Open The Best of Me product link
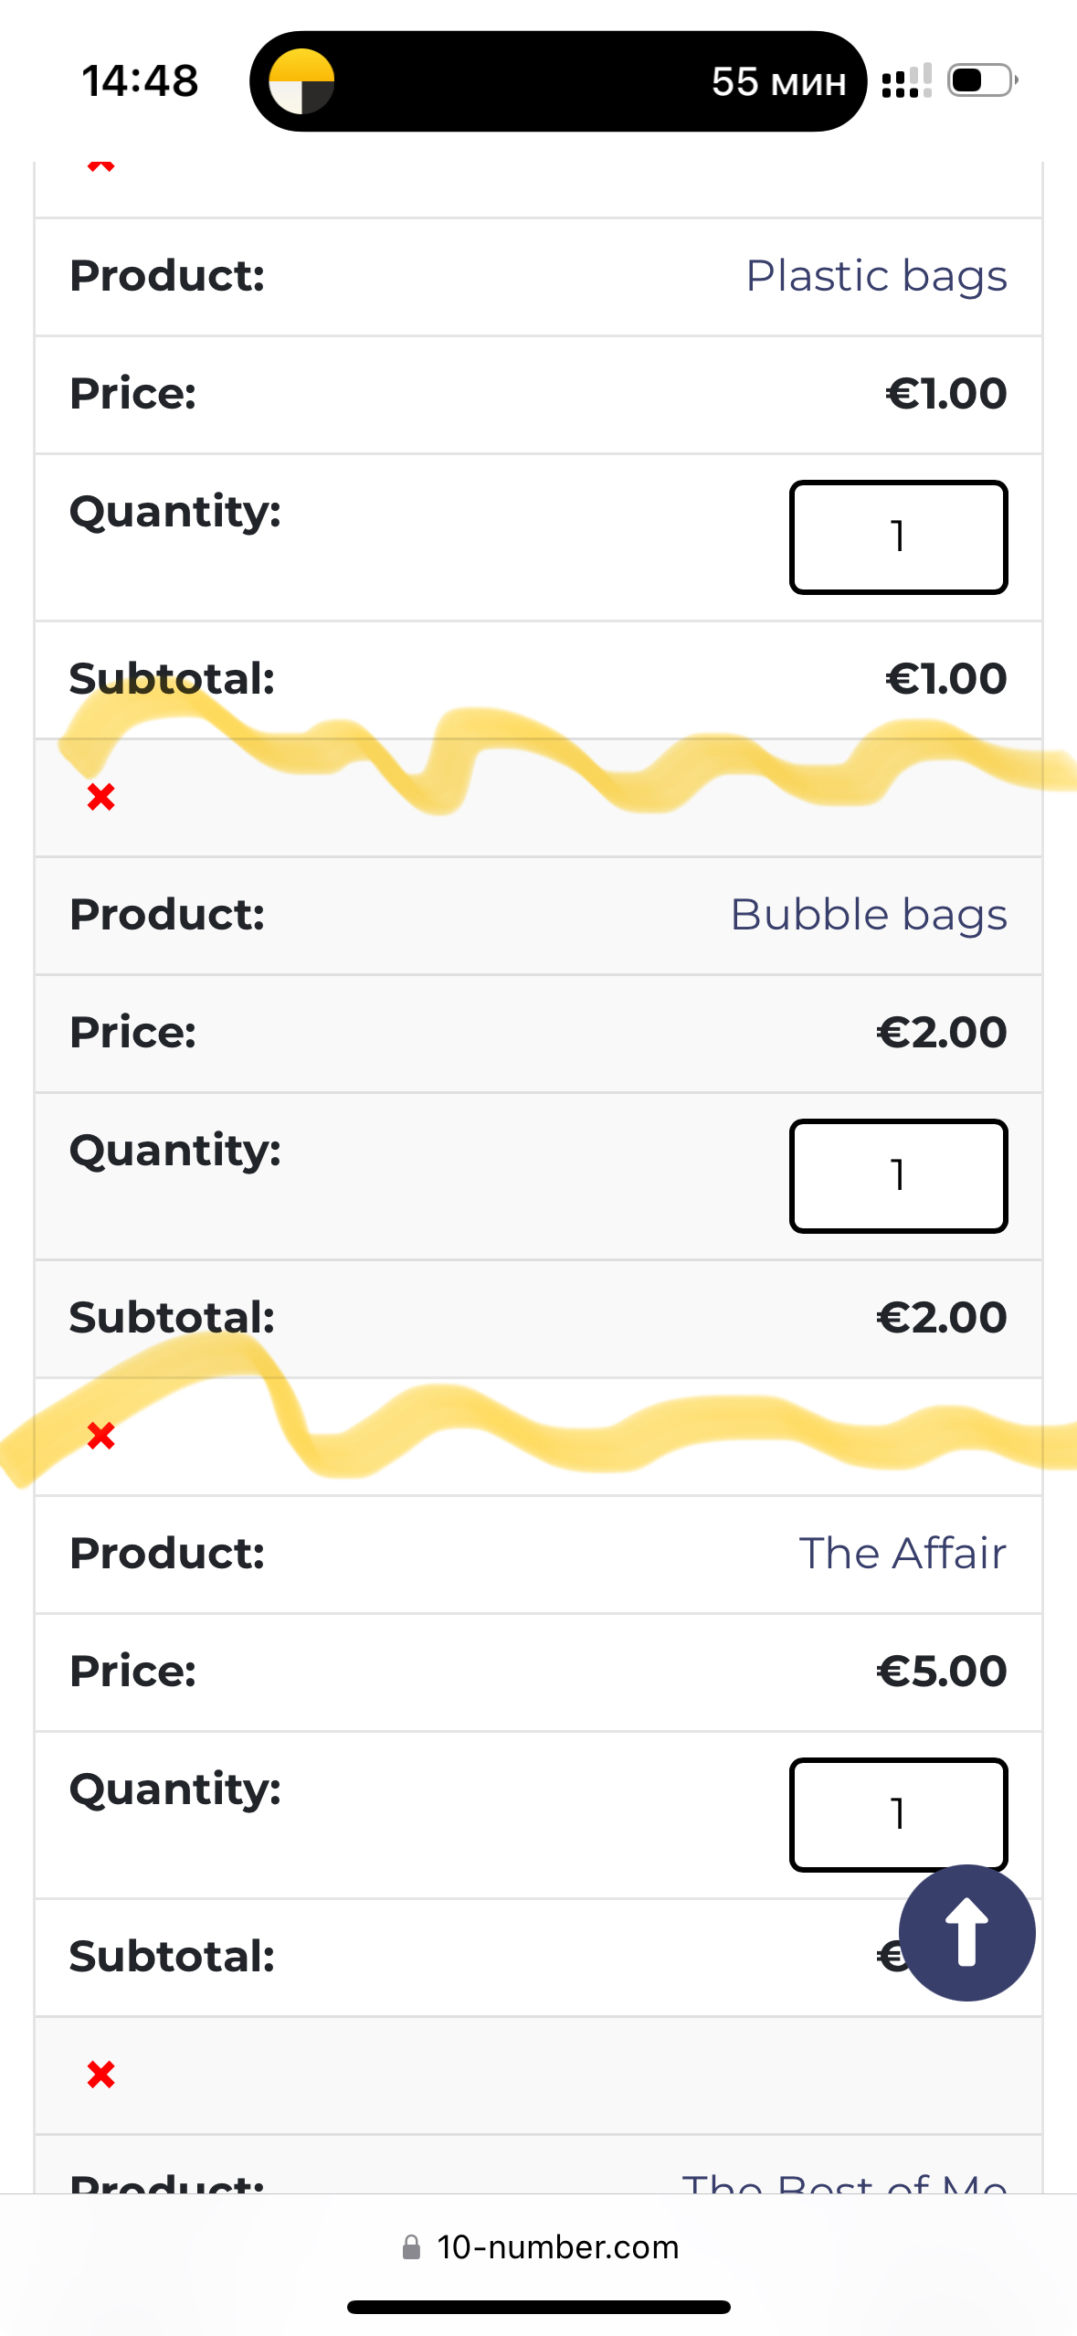 (x=844, y=2182)
